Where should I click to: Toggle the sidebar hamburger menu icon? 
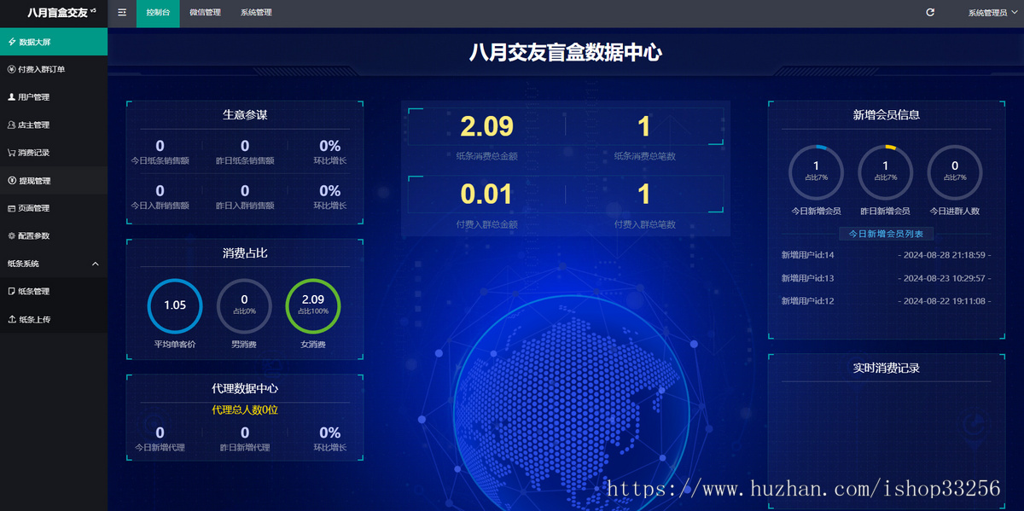[x=122, y=13]
